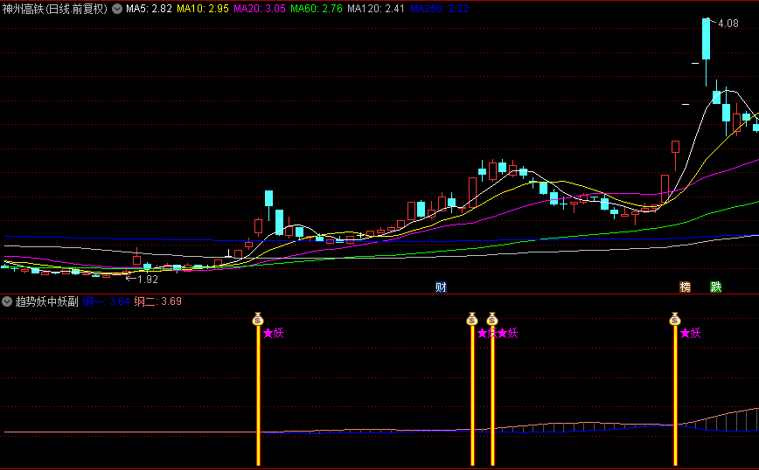Click the 纲二: 3.69 value

pos(157,301)
